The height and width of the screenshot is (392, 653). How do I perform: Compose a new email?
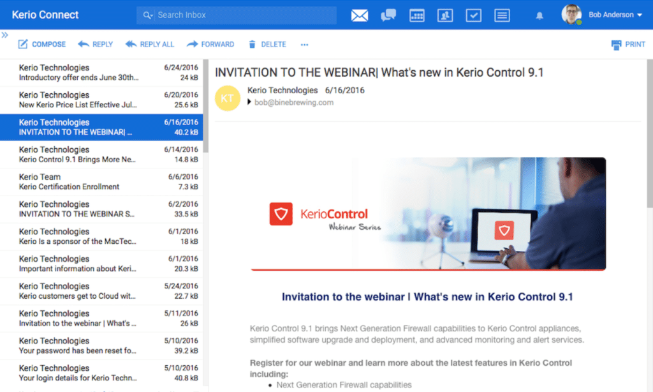(x=42, y=44)
